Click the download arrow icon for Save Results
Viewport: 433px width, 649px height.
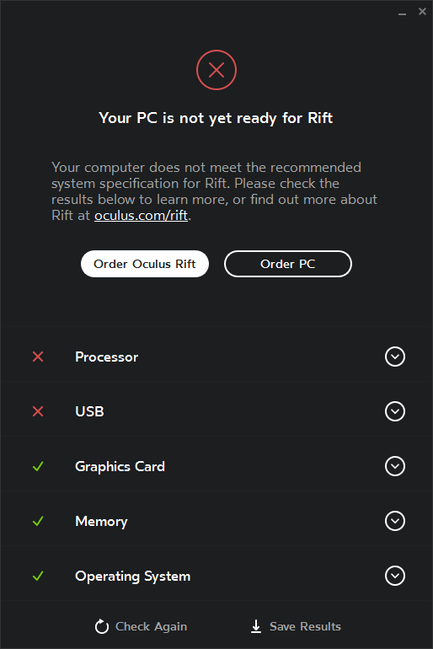click(x=256, y=626)
